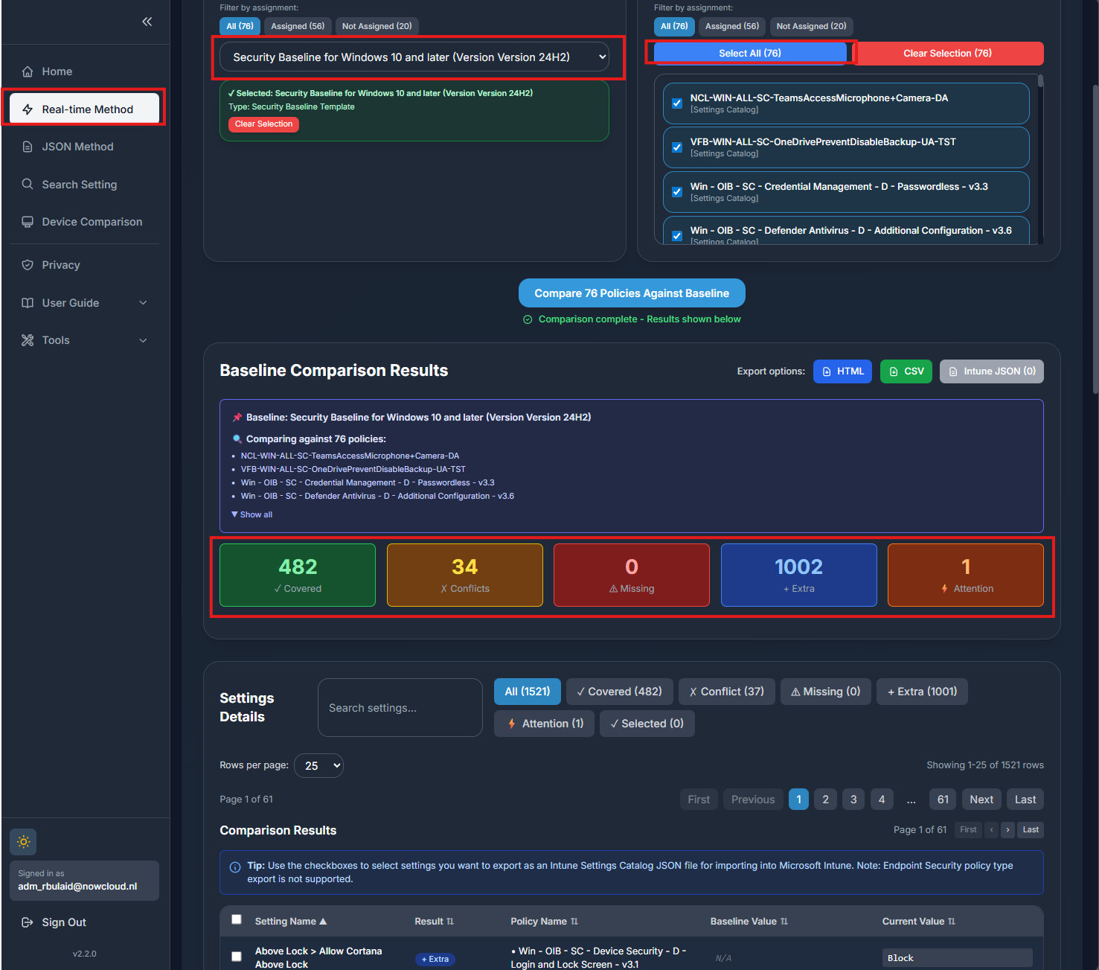Click the Device Comparison monitor icon

(x=28, y=222)
